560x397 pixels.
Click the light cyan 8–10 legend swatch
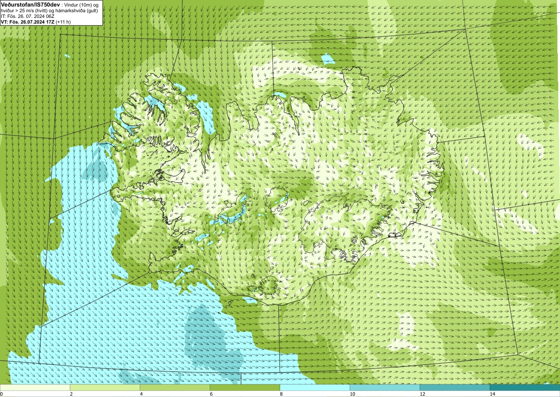tap(315, 387)
